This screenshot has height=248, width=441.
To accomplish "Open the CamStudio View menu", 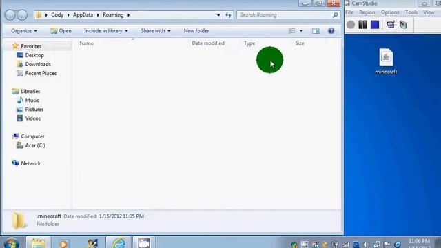I will click(429, 12).
